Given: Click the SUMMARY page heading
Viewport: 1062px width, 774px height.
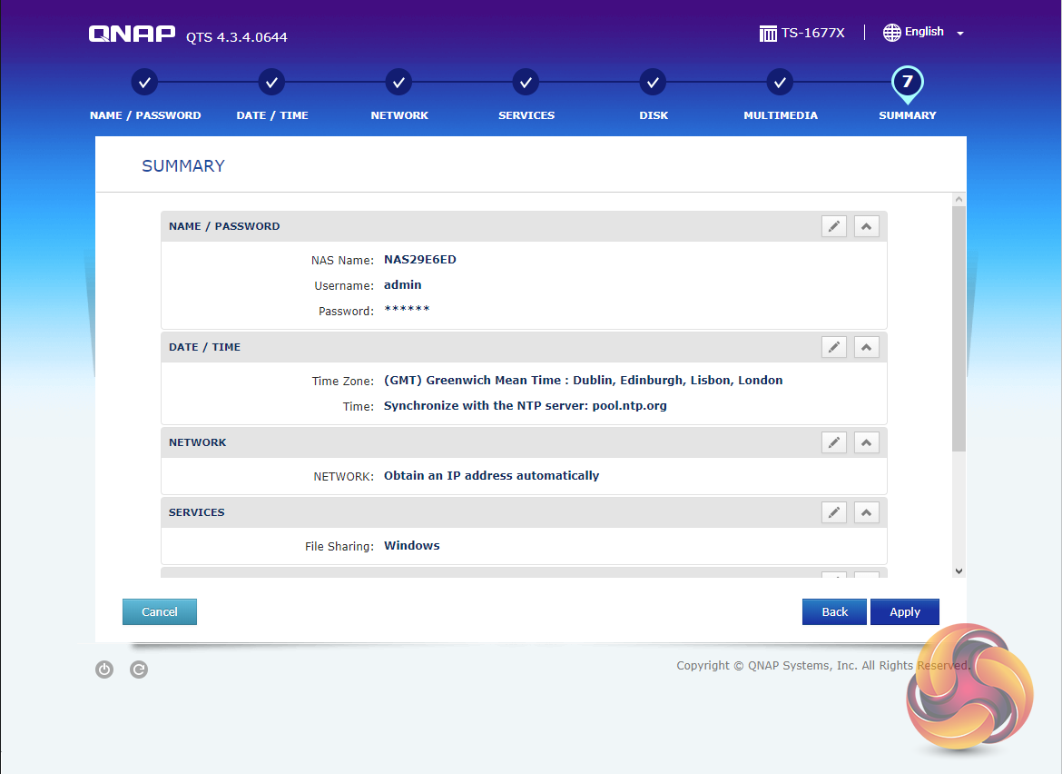Looking at the screenshot, I should tap(182, 166).
